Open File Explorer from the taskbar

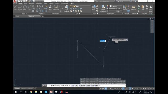[x=36, y=92]
